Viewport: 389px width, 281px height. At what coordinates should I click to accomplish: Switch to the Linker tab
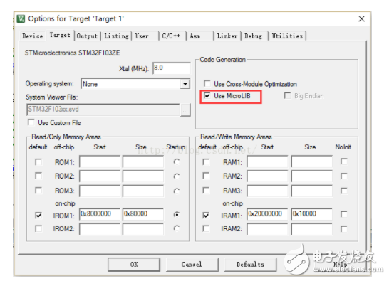coord(227,36)
